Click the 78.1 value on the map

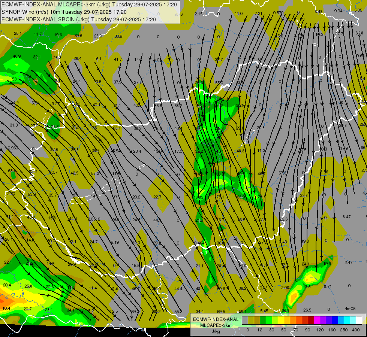(220, 197)
